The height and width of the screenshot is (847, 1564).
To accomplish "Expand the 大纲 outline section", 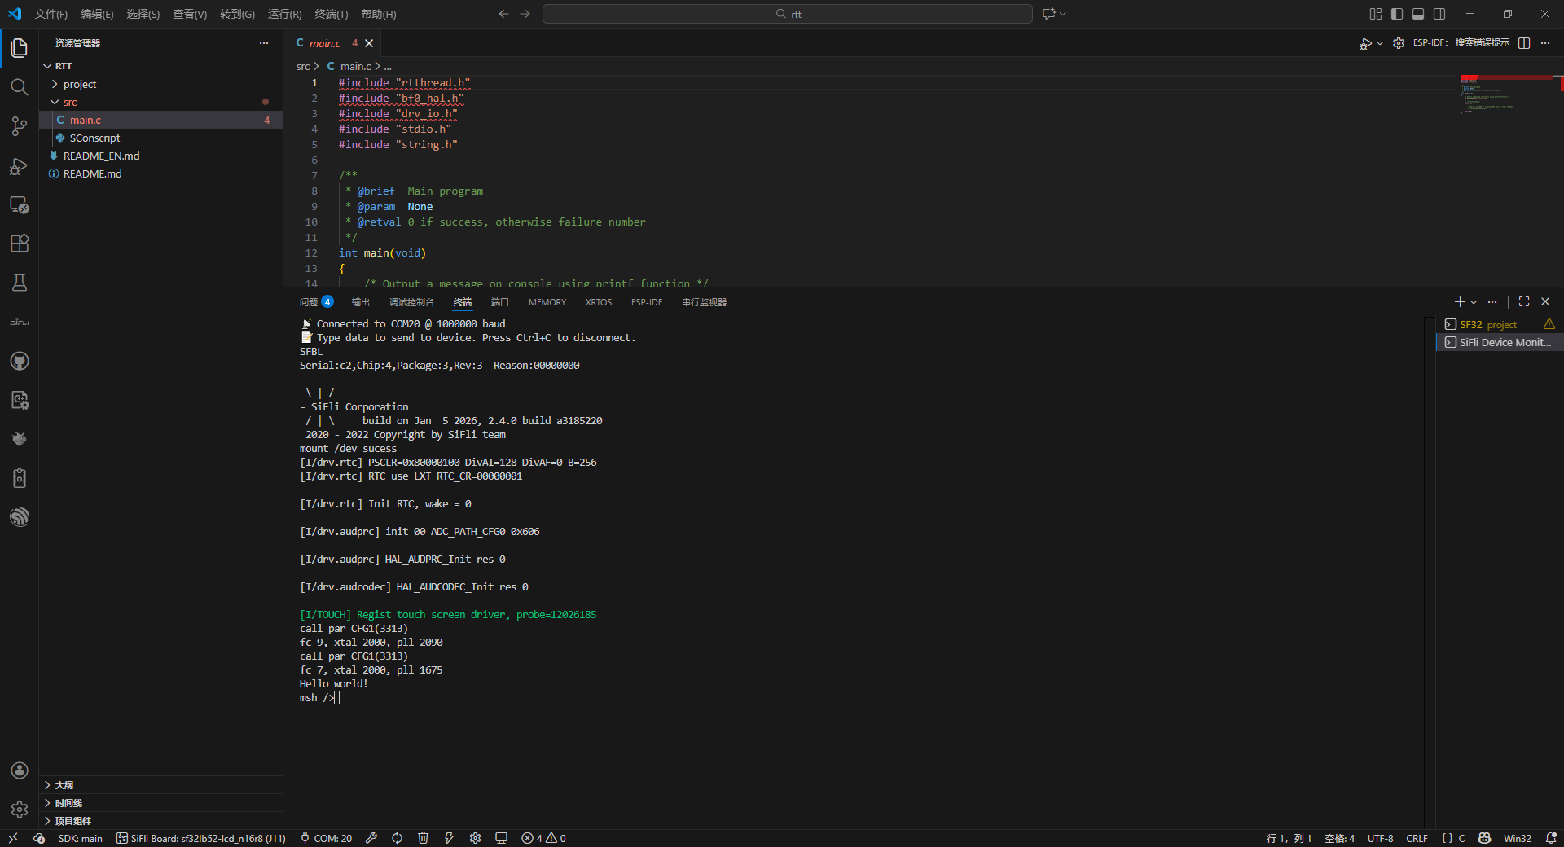I will 64,785.
